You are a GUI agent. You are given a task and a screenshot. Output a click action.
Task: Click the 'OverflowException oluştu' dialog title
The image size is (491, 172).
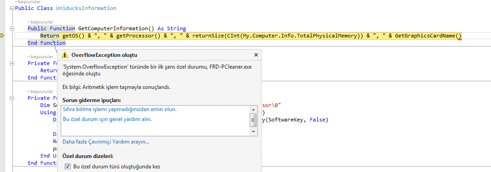point(104,55)
